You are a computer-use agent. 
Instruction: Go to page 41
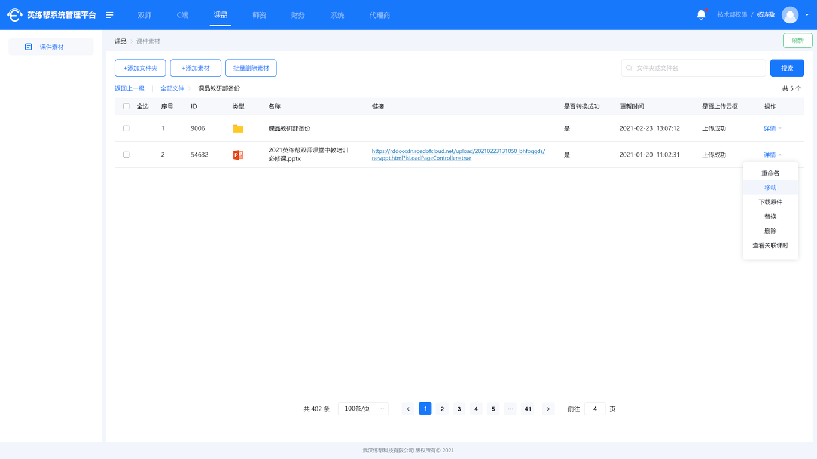(x=528, y=409)
